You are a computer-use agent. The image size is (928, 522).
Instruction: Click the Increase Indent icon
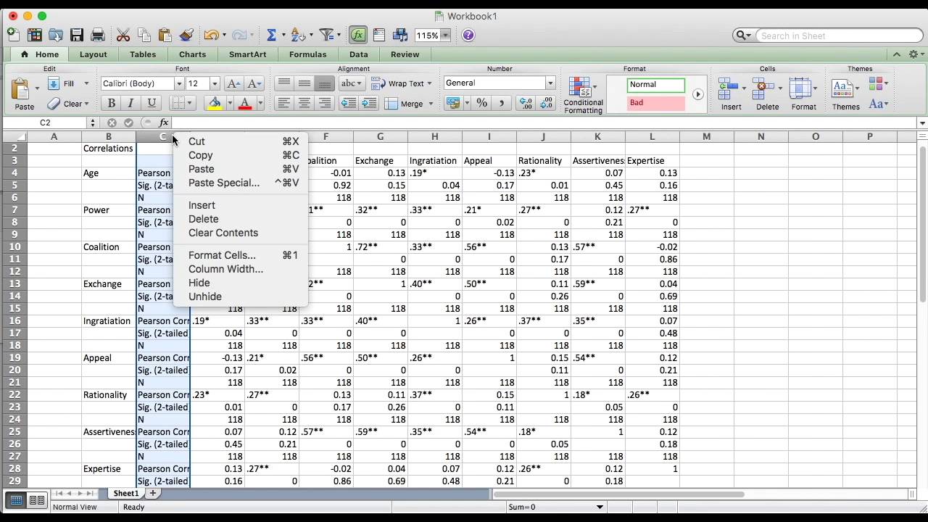point(369,104)
